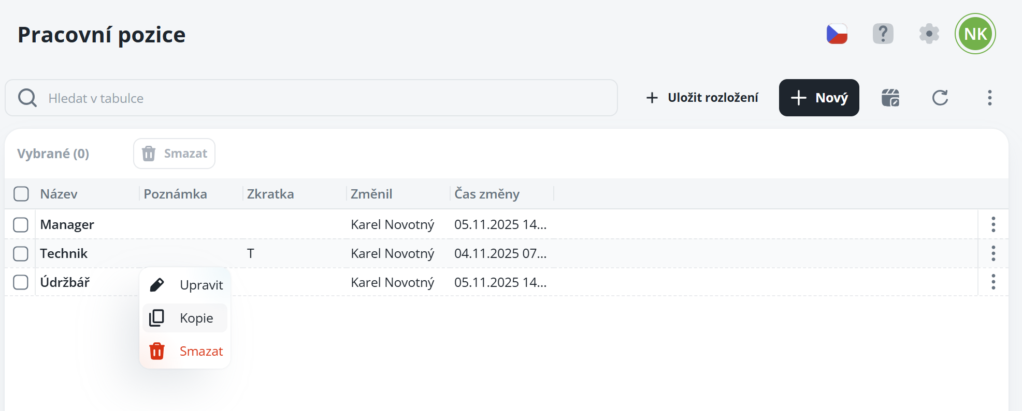Sort by the Čas změny column header
The height and width of the screenshot is (411, 1022).
pyautogui.click(x=487, y=194)
